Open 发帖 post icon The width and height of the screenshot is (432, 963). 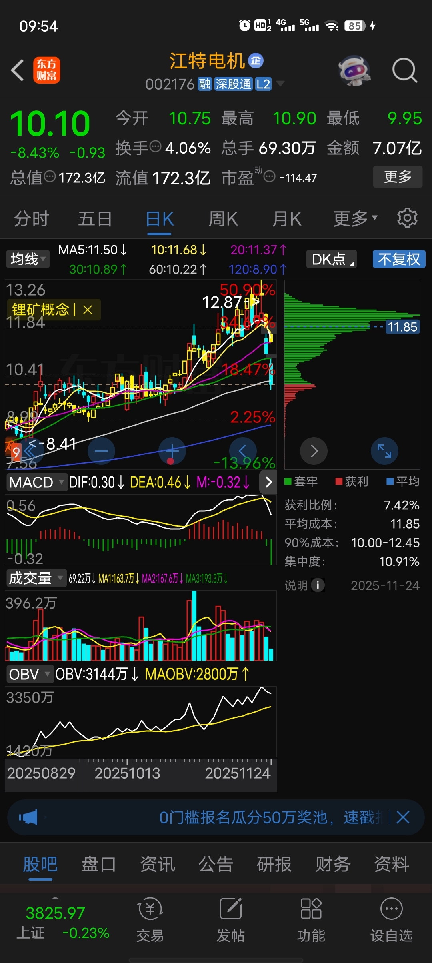pyautogui.click(x=231, y=920)
